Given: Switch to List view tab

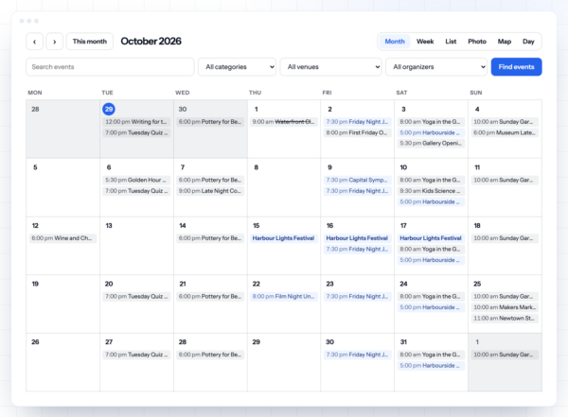Looking at the screenshot, I should click(x=451, y=42).
